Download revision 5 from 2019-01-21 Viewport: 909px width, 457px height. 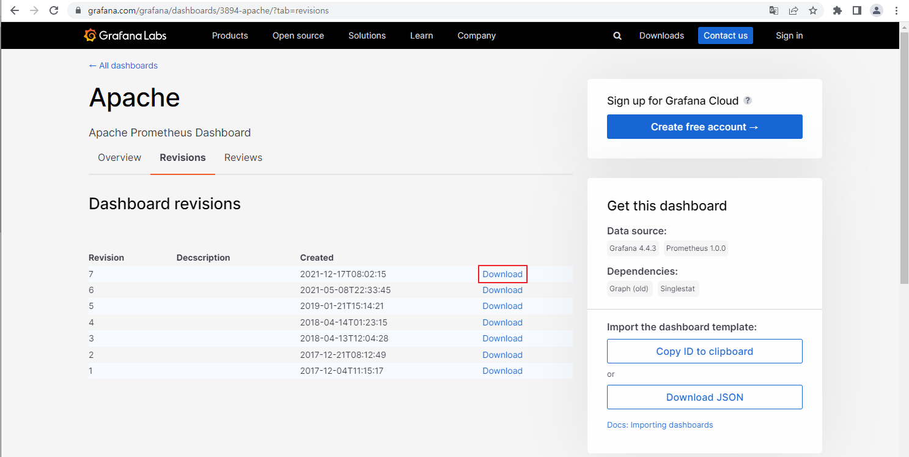502,306
